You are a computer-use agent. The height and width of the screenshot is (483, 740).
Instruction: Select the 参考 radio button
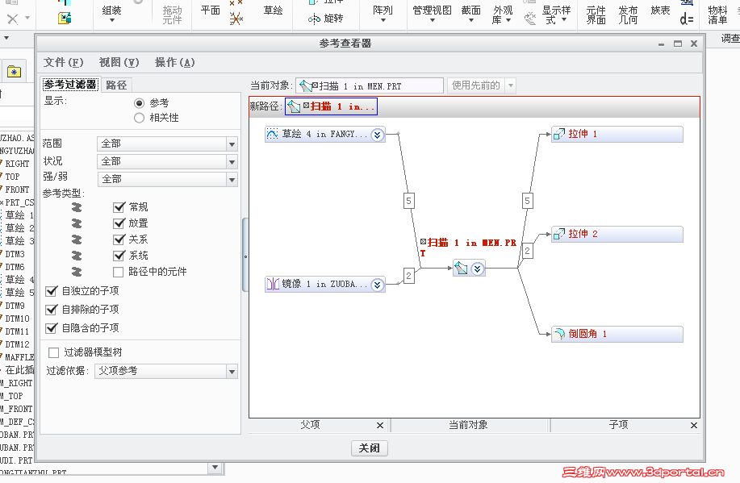click(x=140, y=103)
